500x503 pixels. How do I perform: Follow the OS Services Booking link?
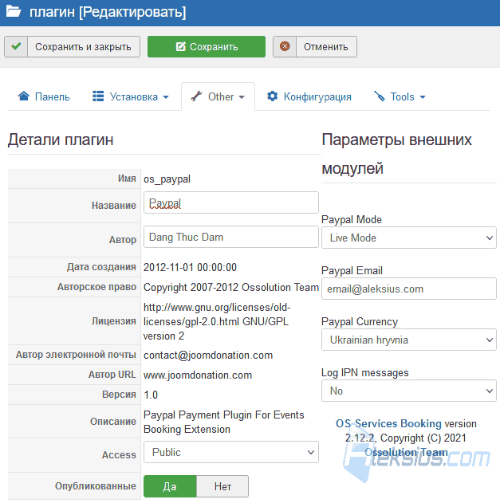pyautogui.click(x=388, y=423)
